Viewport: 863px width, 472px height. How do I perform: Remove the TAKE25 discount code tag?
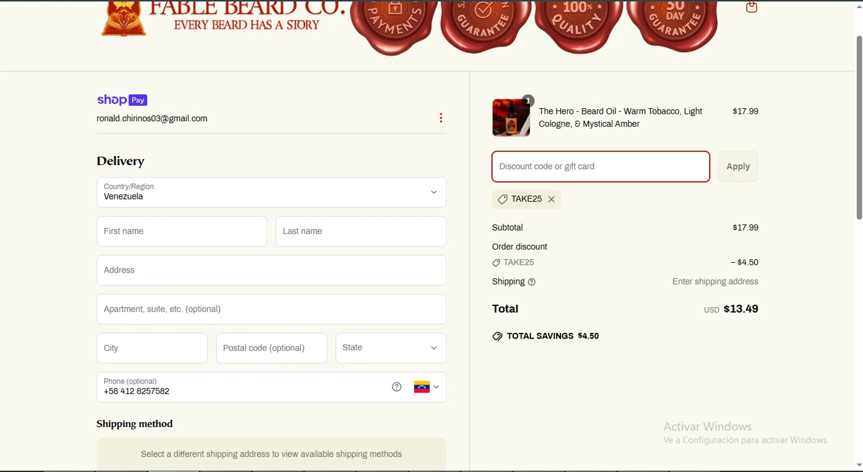click(551, 199)
